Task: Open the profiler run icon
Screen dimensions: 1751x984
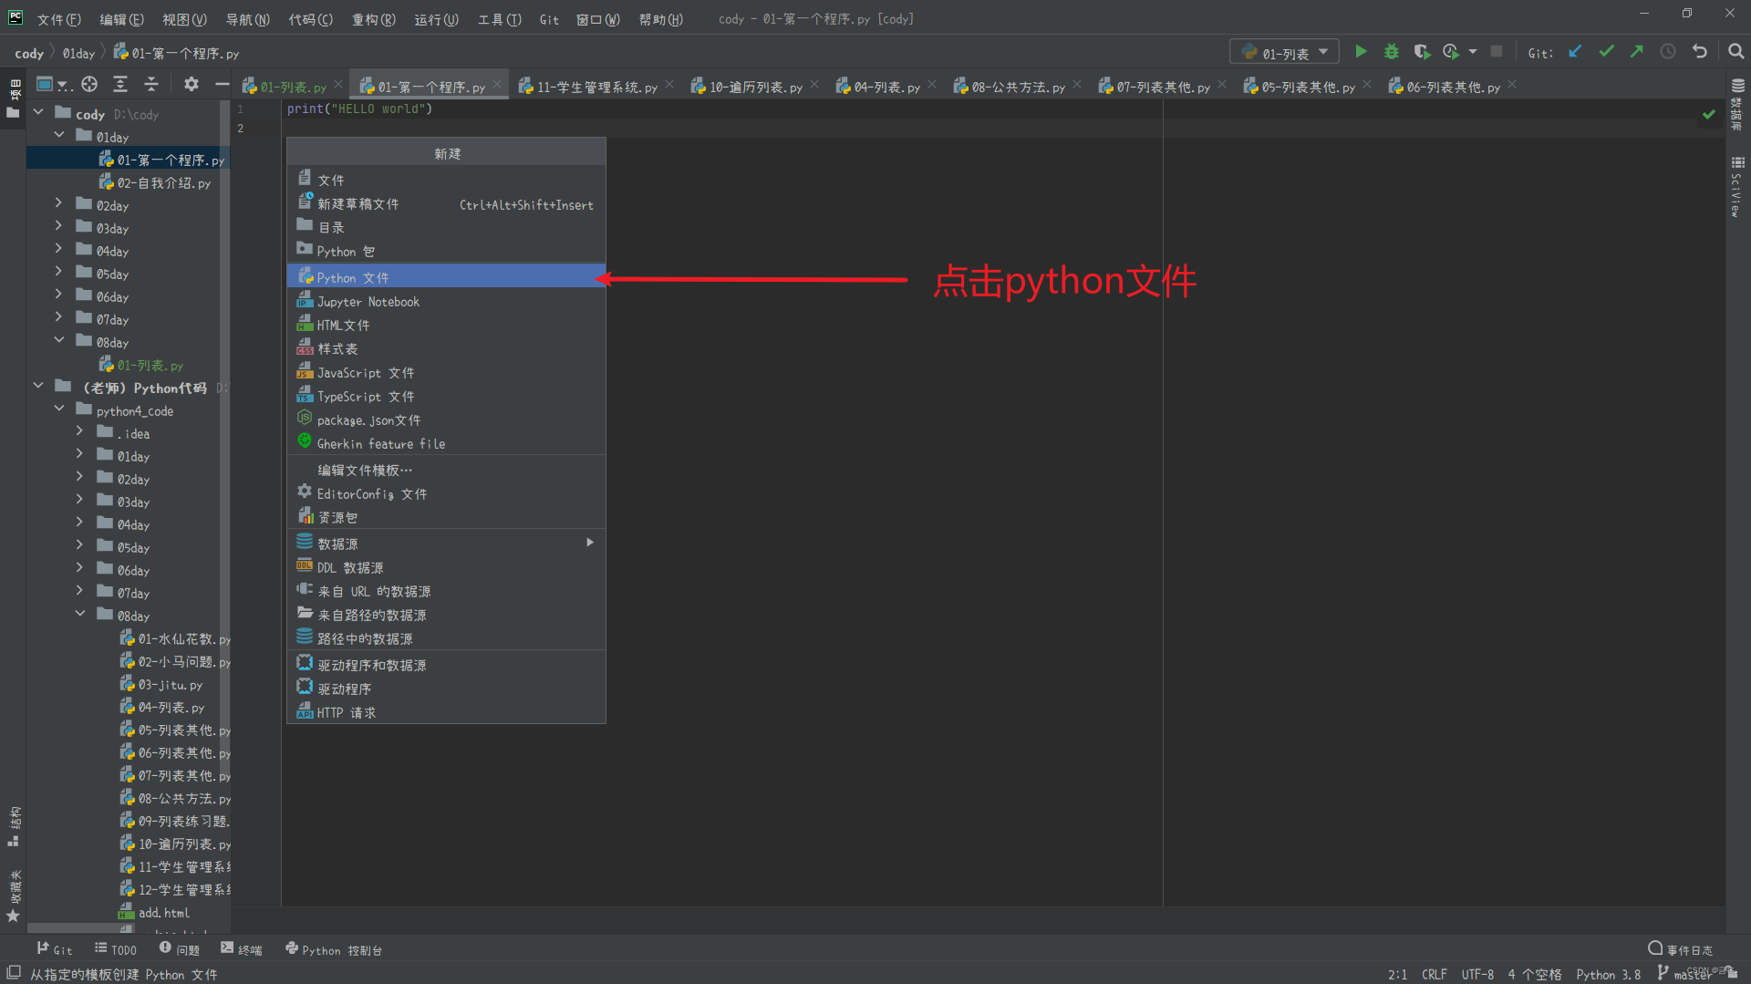Action: coord(1451,52)
